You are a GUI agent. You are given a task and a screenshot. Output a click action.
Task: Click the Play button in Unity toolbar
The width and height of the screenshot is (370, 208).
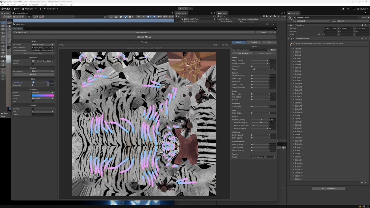[180, 9]
